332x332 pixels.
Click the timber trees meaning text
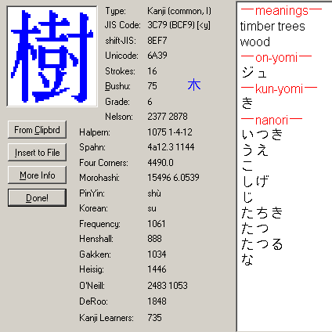pyautogui.click(x=272, y=27)
